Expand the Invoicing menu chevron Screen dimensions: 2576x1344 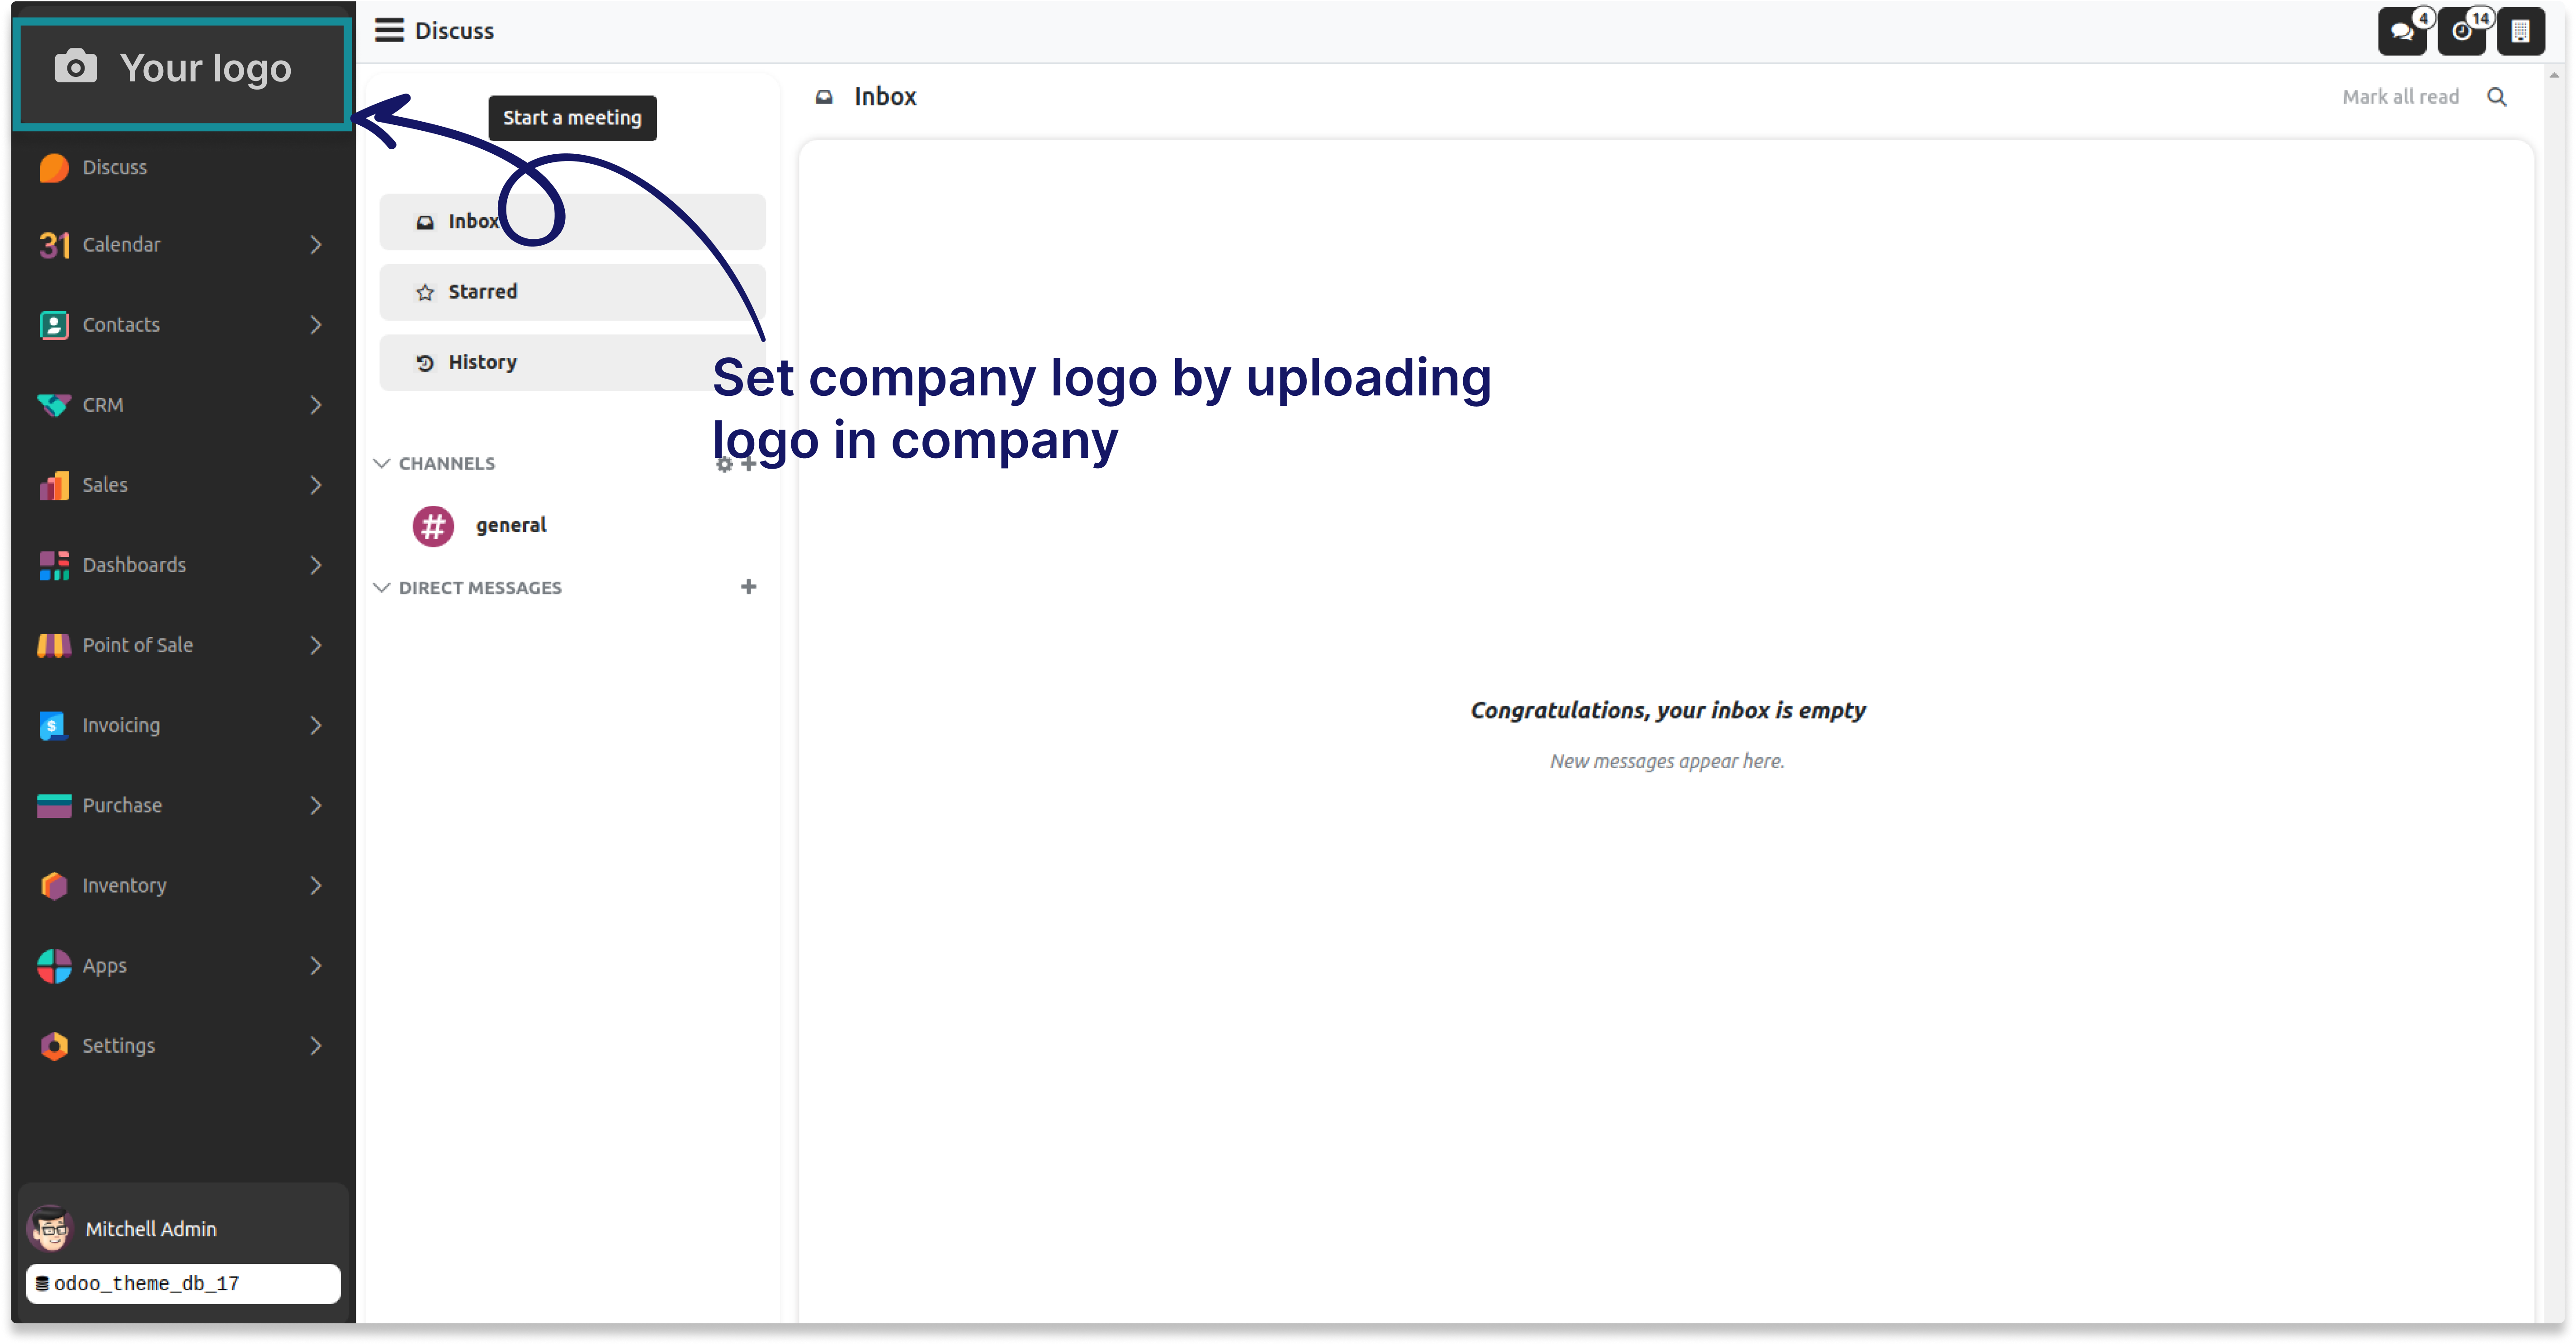point(316,726)
